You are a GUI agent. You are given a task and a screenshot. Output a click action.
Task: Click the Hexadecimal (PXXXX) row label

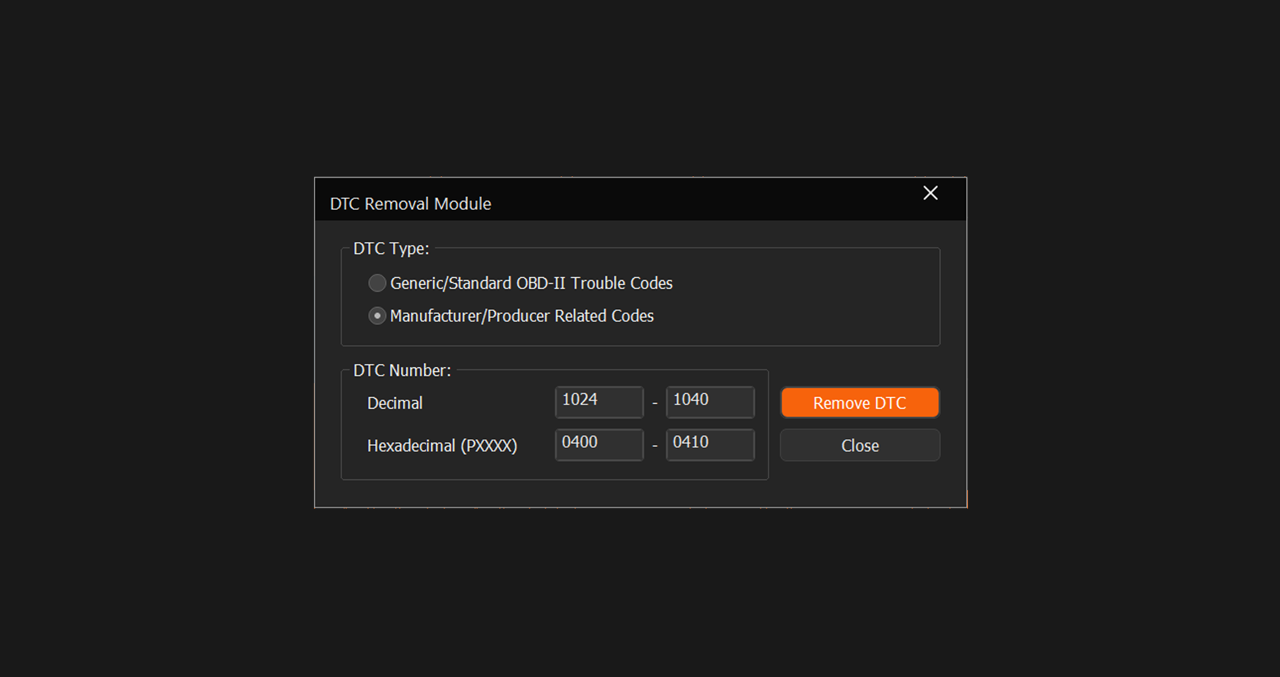point(442,445)
